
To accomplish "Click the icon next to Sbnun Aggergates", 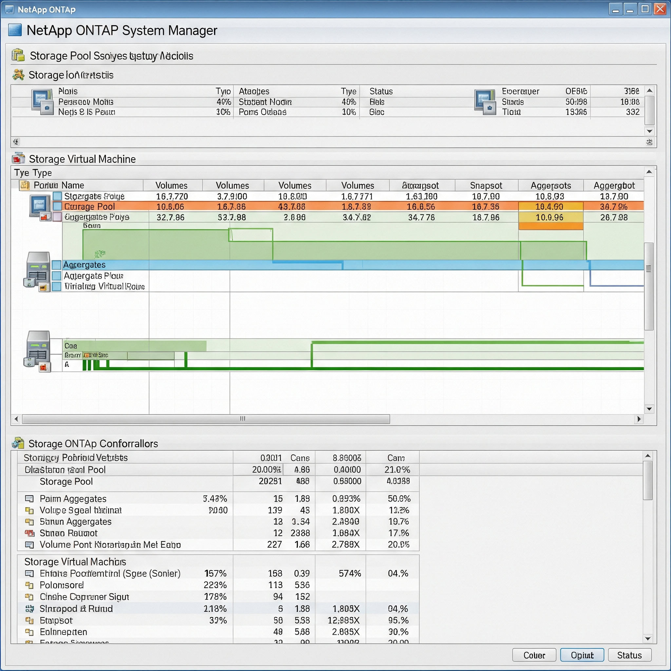I will point(29,522).
